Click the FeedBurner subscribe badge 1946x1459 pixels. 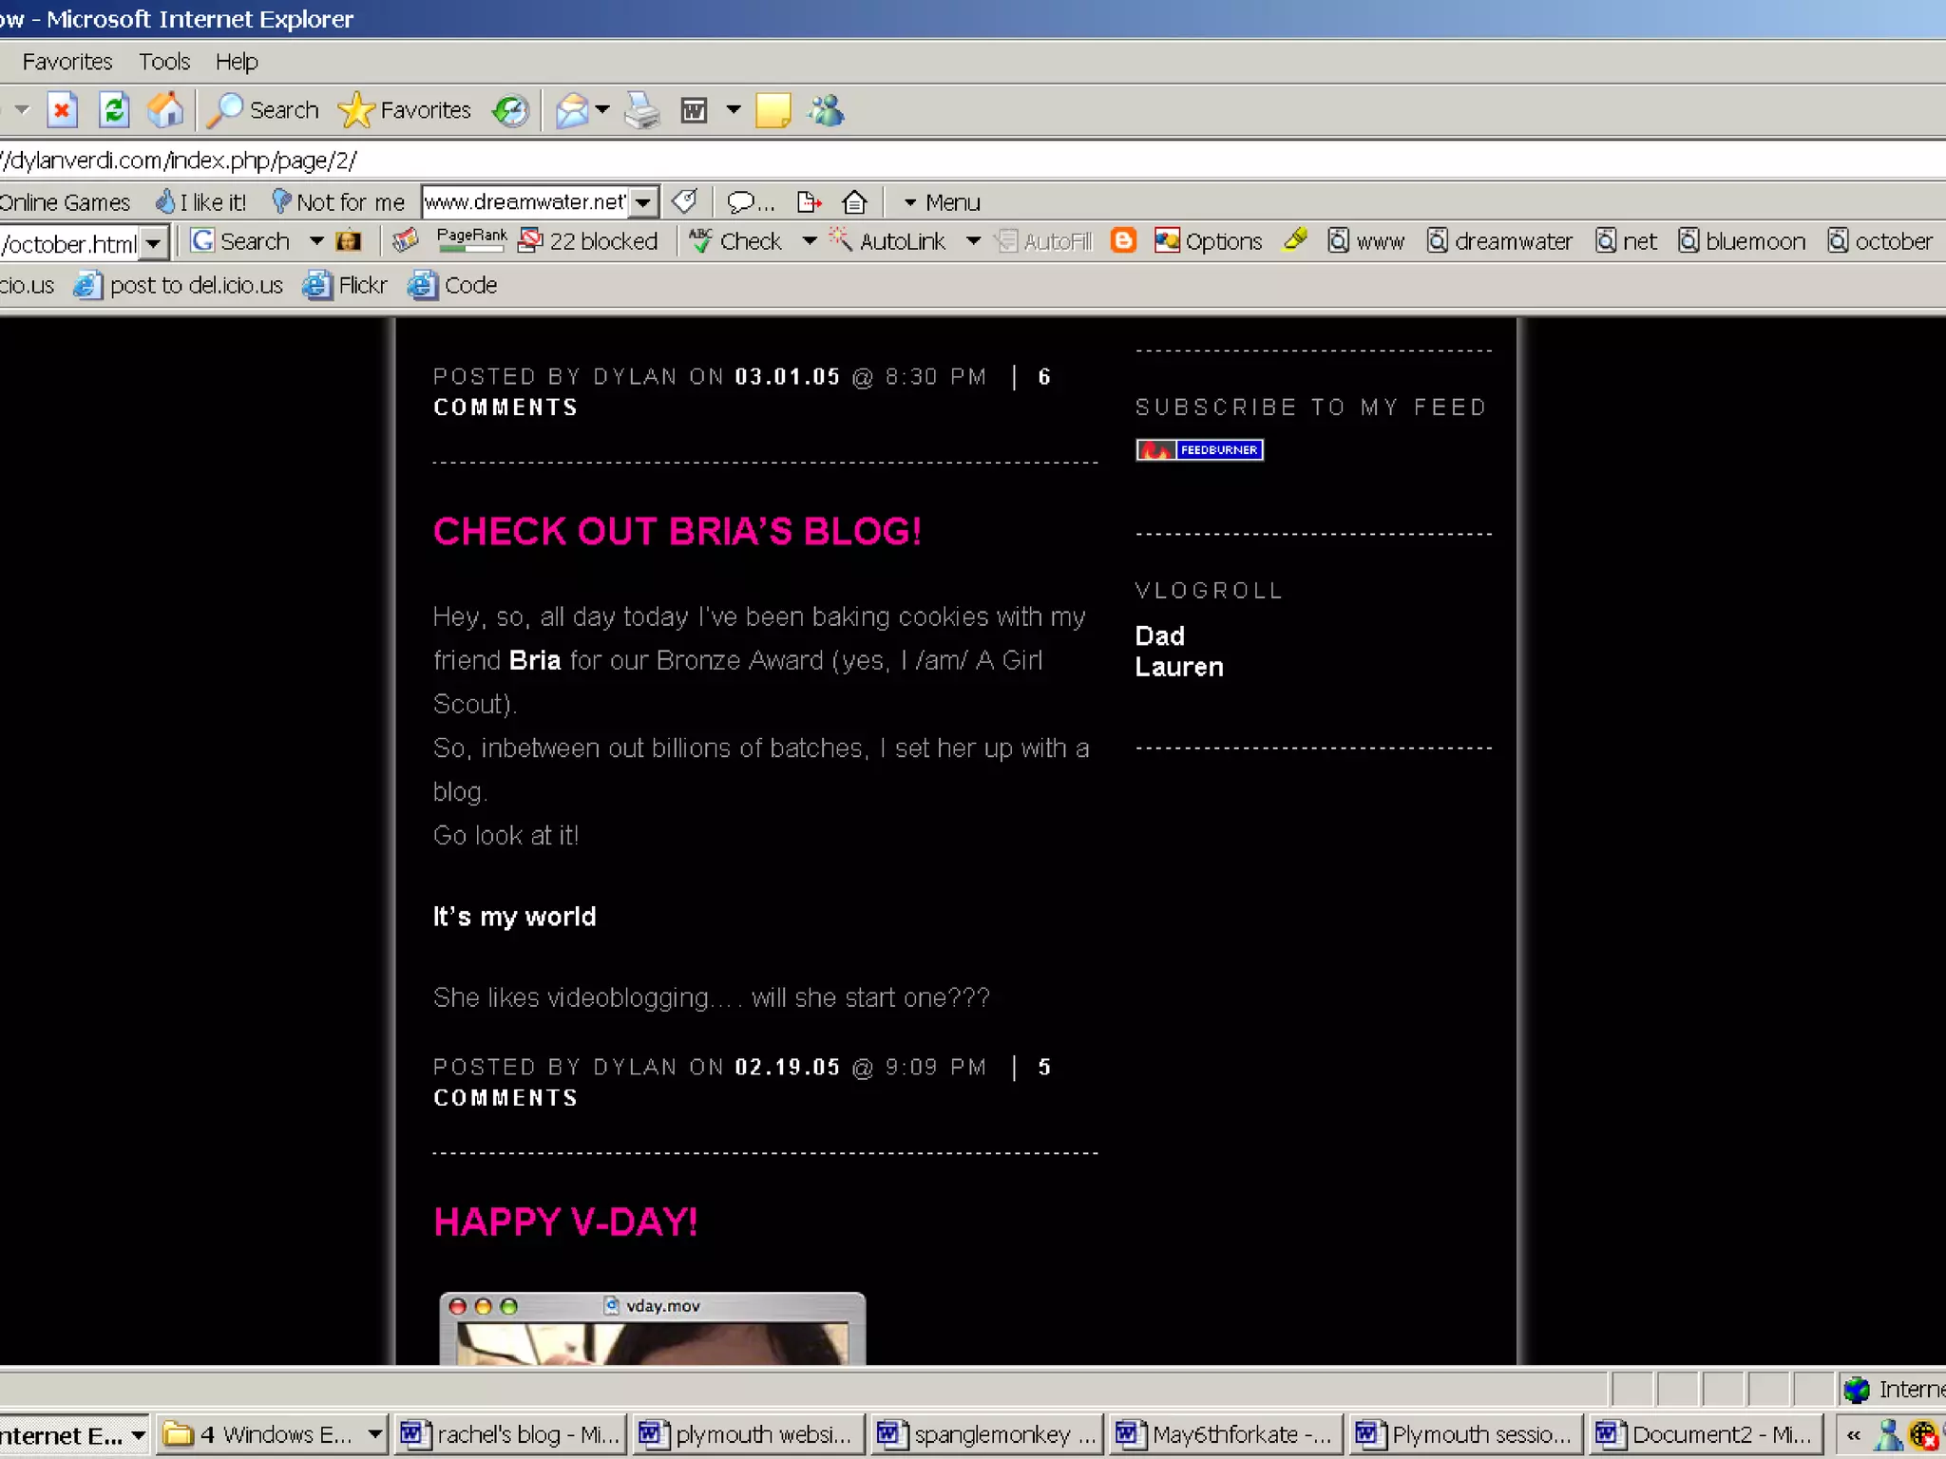coord(1199,450)
